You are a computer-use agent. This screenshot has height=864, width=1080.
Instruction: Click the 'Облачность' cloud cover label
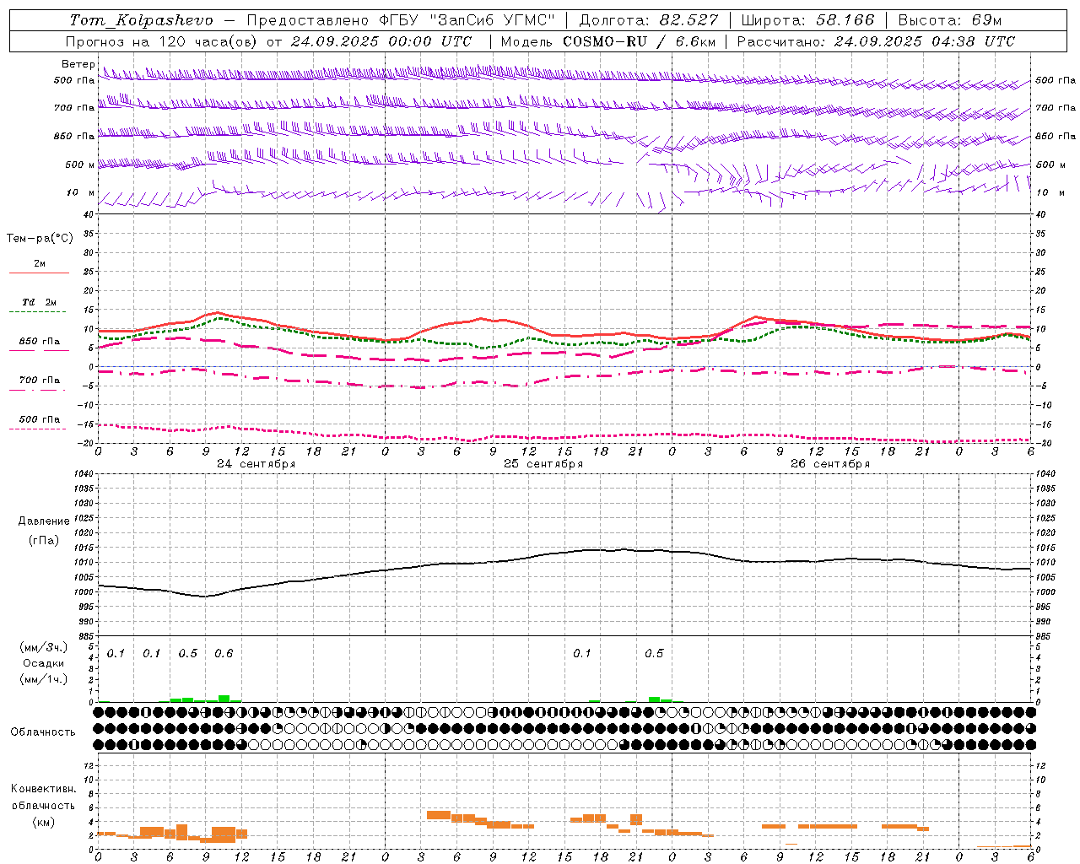[x=43, y=732]
